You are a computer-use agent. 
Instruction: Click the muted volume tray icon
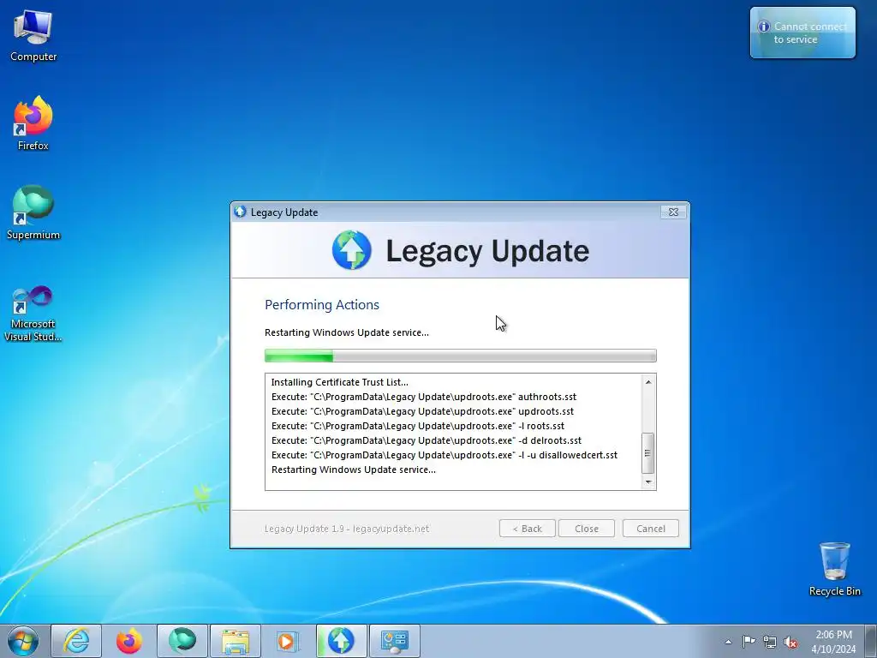pyautogui.click(x=790, y=642)
